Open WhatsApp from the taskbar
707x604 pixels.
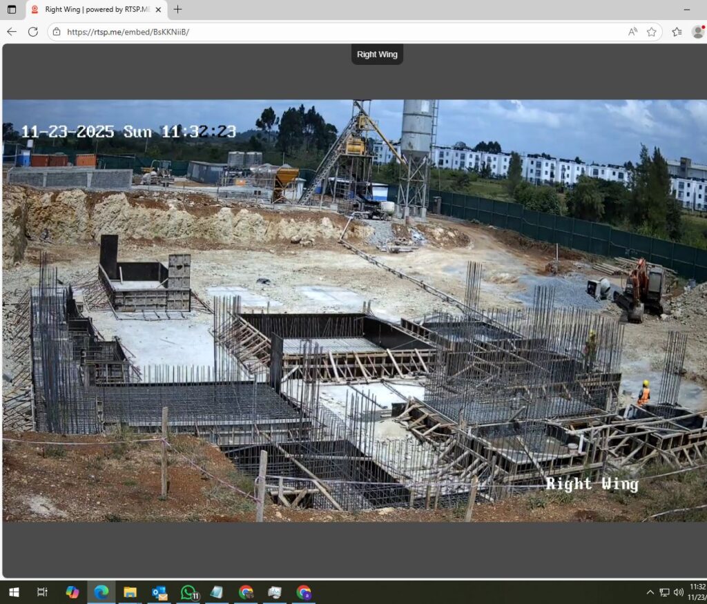pos(188,592)
